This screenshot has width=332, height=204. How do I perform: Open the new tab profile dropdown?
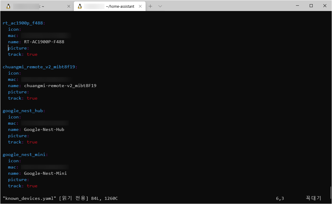tap(160, 6)
